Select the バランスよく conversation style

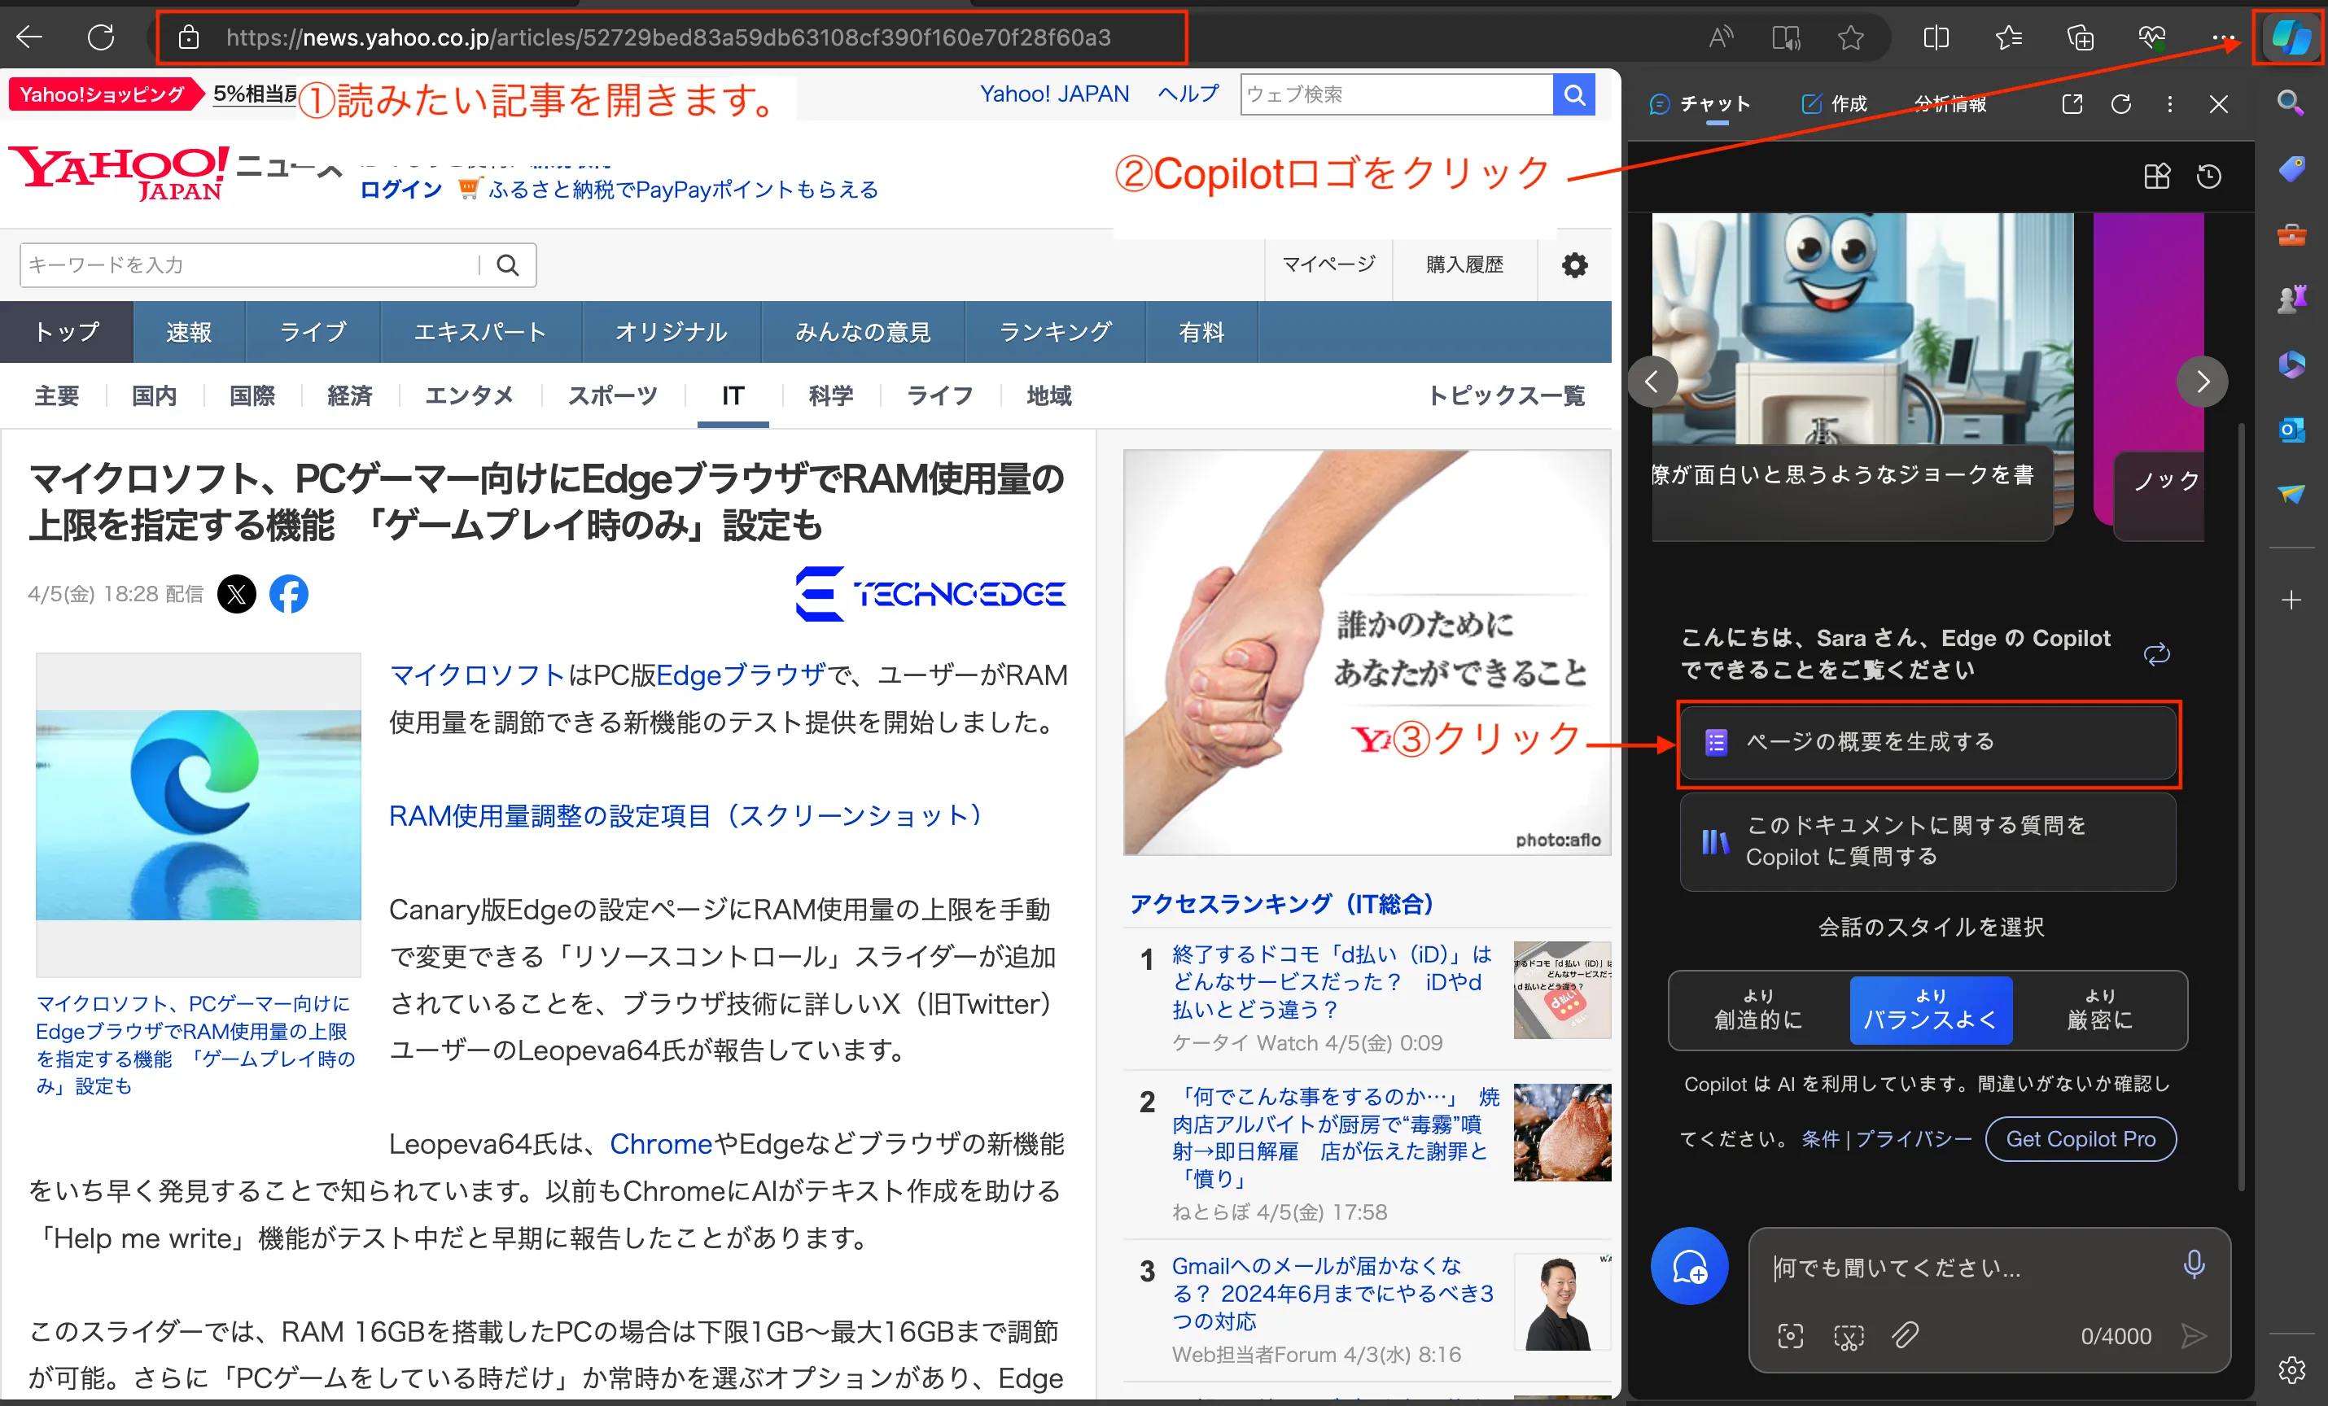tap(1930, 1010)
